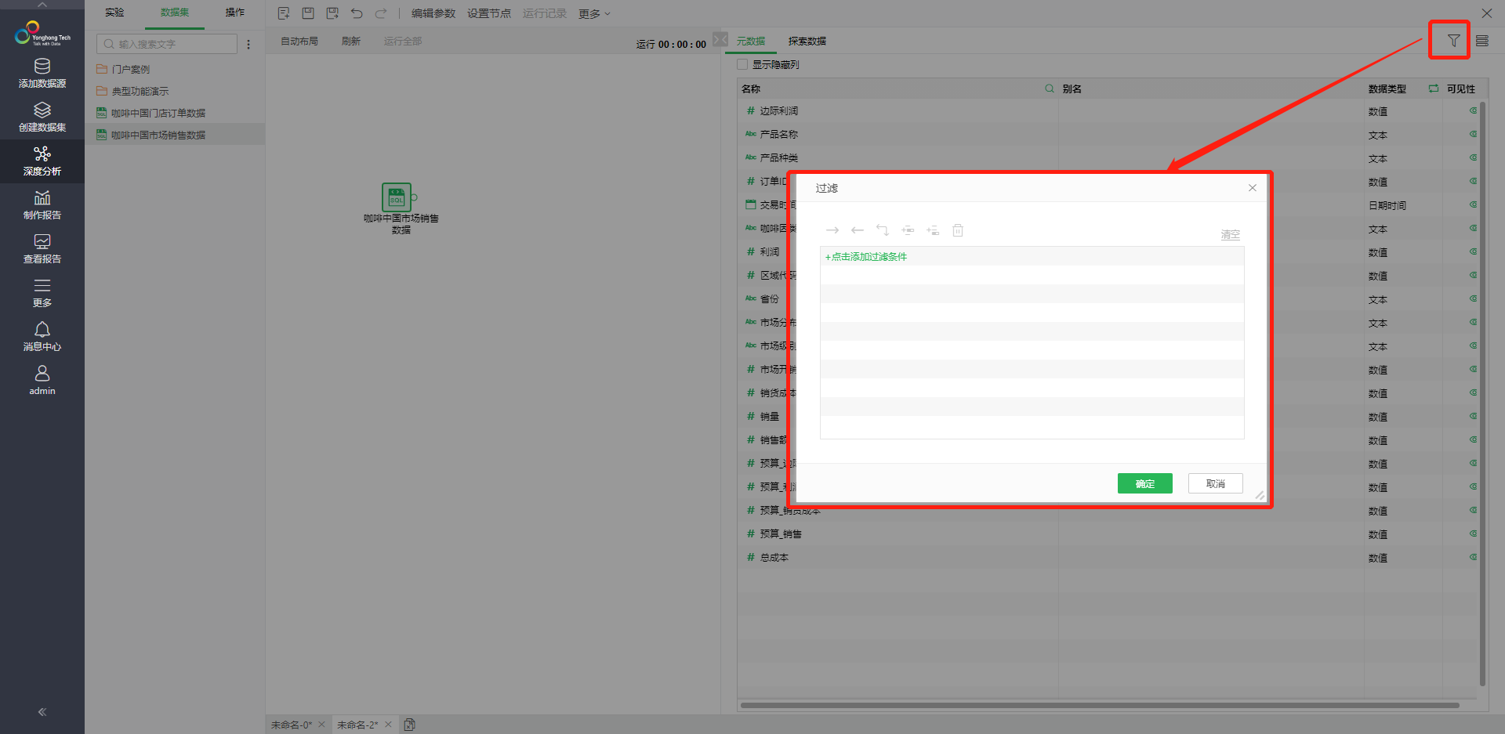Toggle visibility eye for 省份 row

pos(1473,298)
